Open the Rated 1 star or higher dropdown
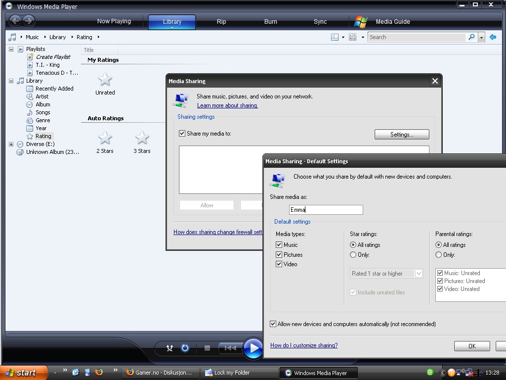 [x=419, y=274]
